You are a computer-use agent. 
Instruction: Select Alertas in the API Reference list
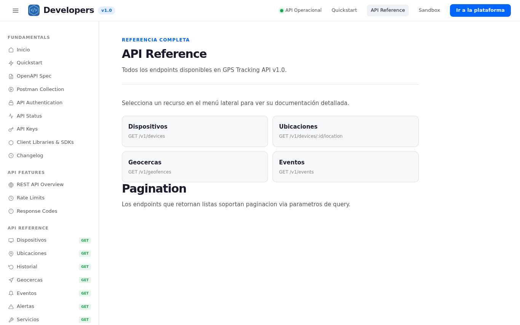tap(49, 306)
